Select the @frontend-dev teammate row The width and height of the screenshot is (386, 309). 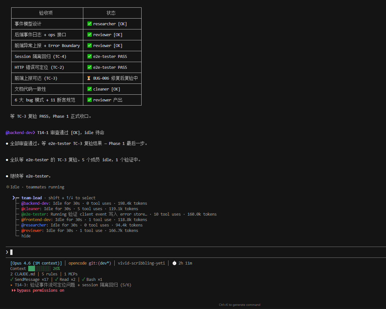(84, 220)
